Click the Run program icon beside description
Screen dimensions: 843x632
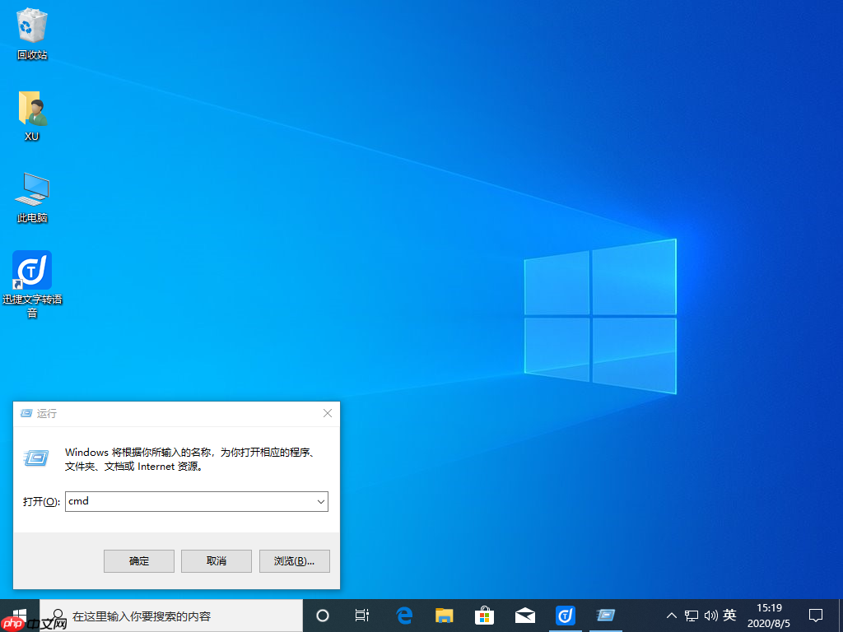coord(36,458)
